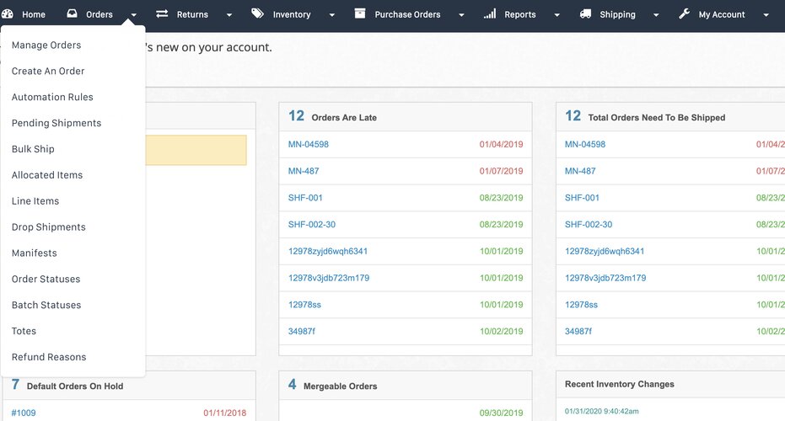Click the Returns arrows icon
785x421 pixels.
pyautogui.click(x=162, y=14)
